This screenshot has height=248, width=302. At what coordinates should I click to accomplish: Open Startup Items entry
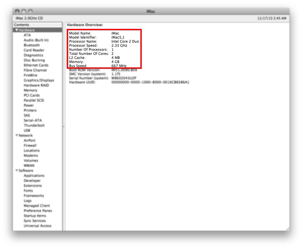35,216
